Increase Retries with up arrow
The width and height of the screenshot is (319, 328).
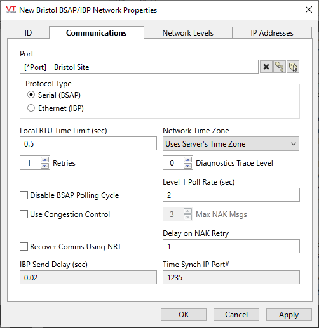tap(44, 160)
